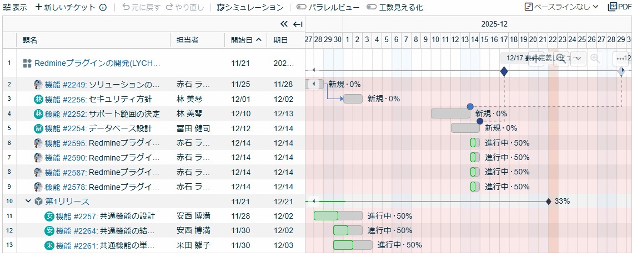
Task: Click 米 avatar on #2261 row
Action: pyautogui.click(x=49, y=245)
